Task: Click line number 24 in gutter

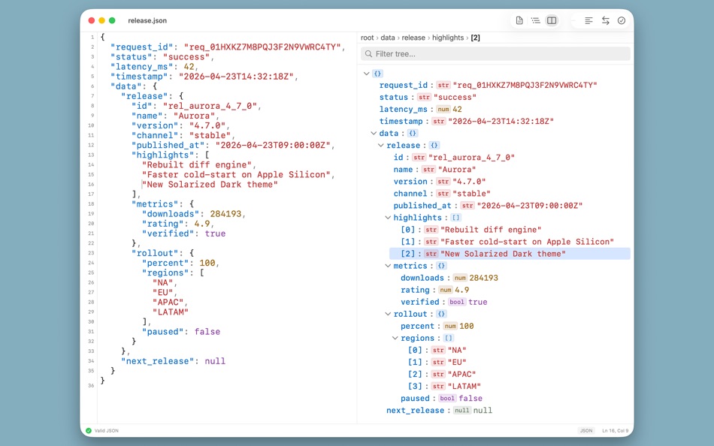Action: click(x=91, y=263)
